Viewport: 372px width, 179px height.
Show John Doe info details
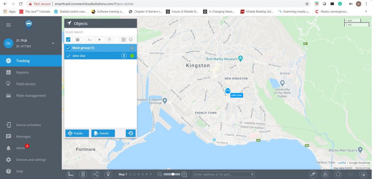pos(124,56)
